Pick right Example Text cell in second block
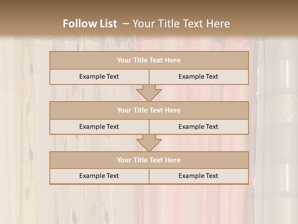Screen dimensions: 298x224 click(x=198, y=127)
